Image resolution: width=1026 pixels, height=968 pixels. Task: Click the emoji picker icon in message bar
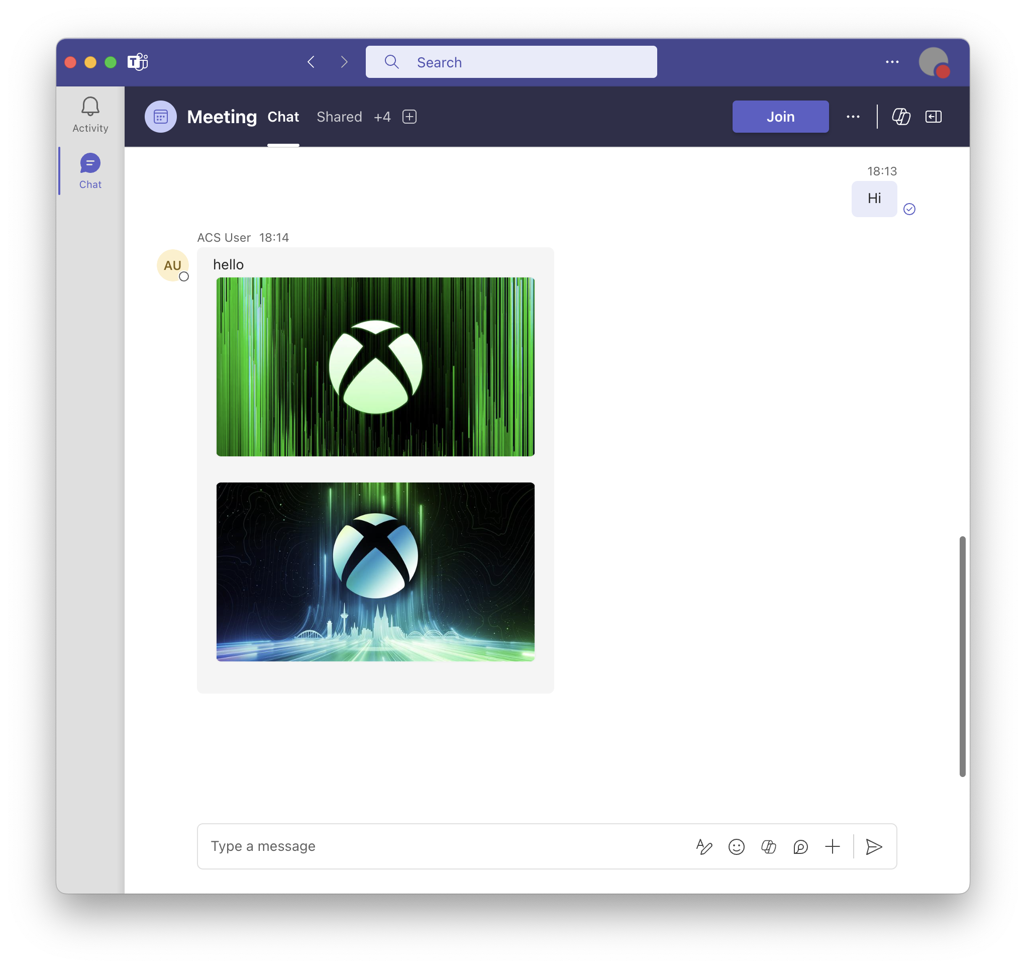tap(735, 846)
